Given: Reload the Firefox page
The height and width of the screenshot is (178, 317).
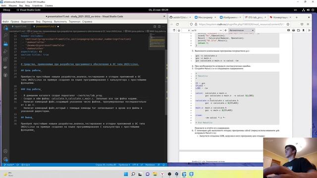Looking at the screenshot, I should point(177,24).
